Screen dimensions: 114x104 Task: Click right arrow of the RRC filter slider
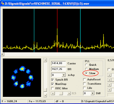point(69,93)
